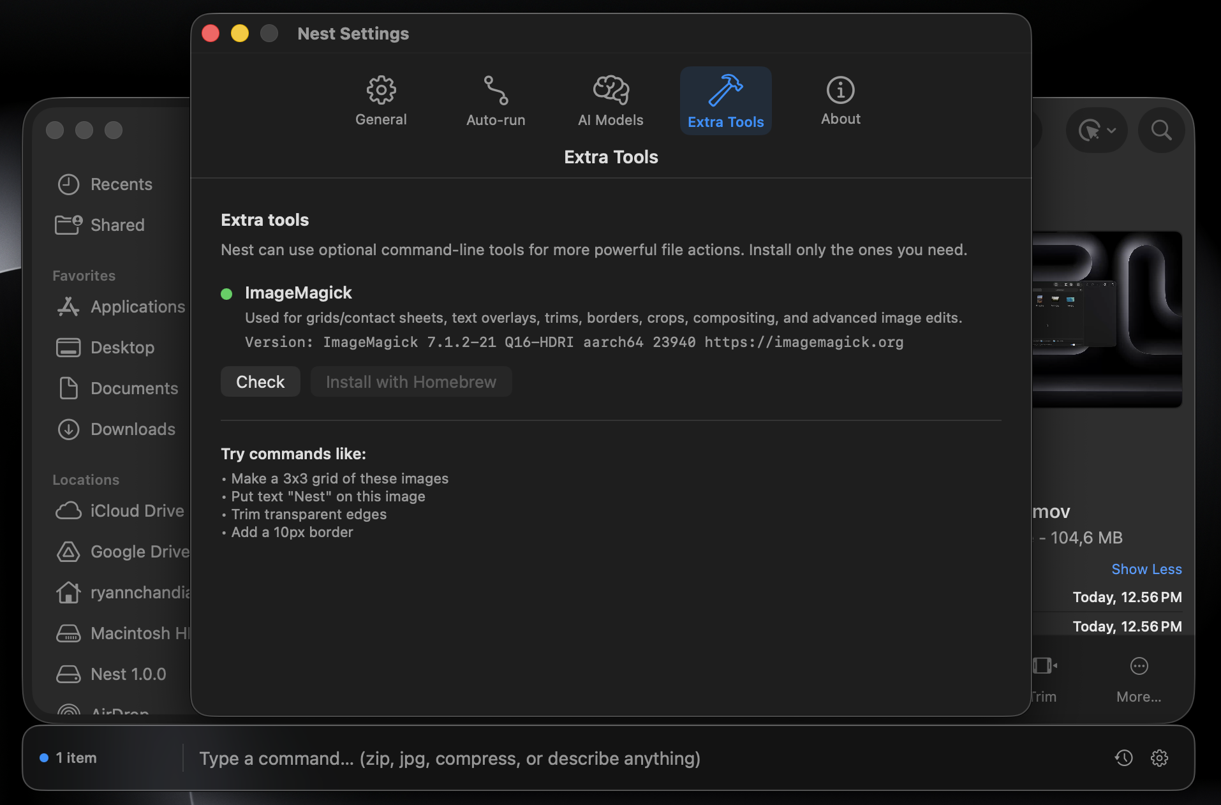Click the Google Drive triangle icon
This screenshot has width=1221, height=805.
[x=68, y=552]
